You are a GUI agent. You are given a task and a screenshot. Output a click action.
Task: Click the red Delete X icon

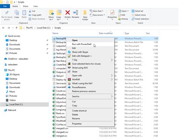click(x=68, y=12)
